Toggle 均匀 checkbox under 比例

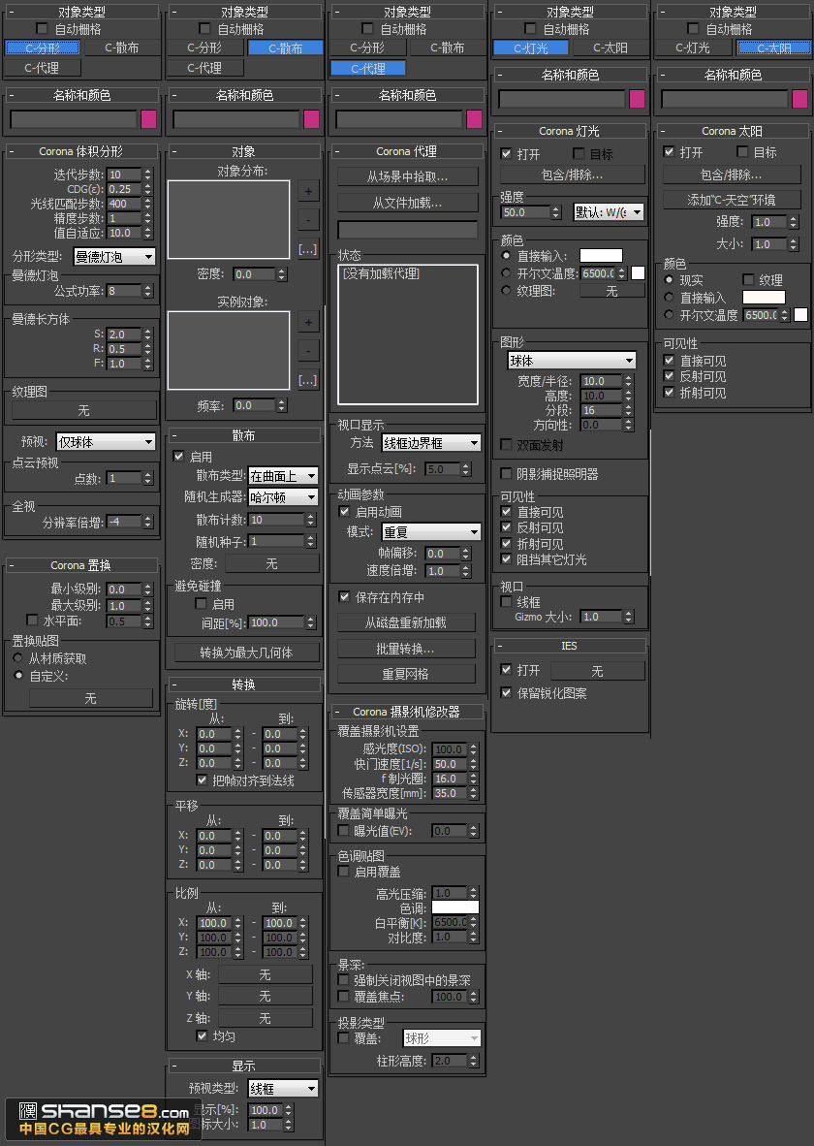[x=202, y=1035]
